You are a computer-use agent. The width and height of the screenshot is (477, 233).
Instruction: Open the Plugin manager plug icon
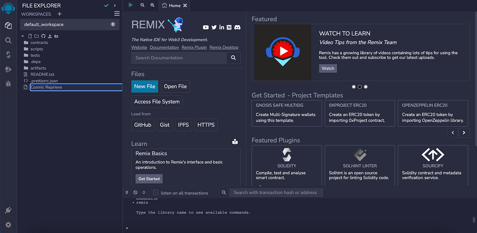click(8, 210)
